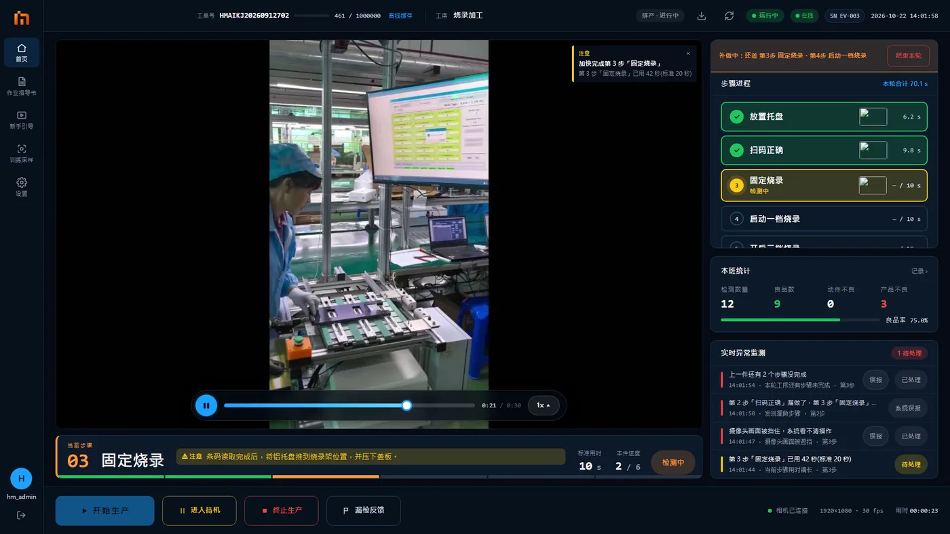
Task: Click the 良品率 progress bar
Action: (x=800, y=320)
